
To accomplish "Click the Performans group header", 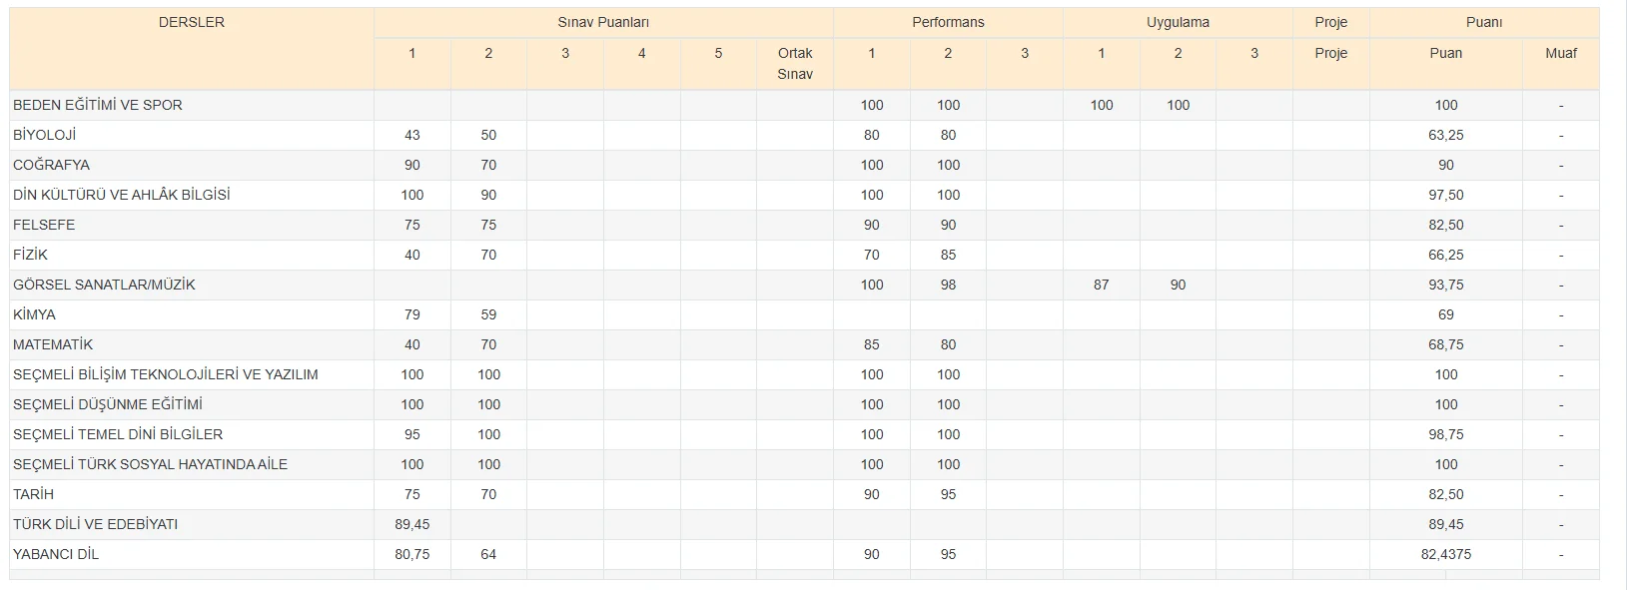I will click(x=948, y=22).
